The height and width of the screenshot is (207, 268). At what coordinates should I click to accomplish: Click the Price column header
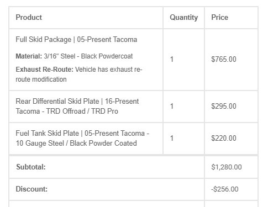pos(219,18)
